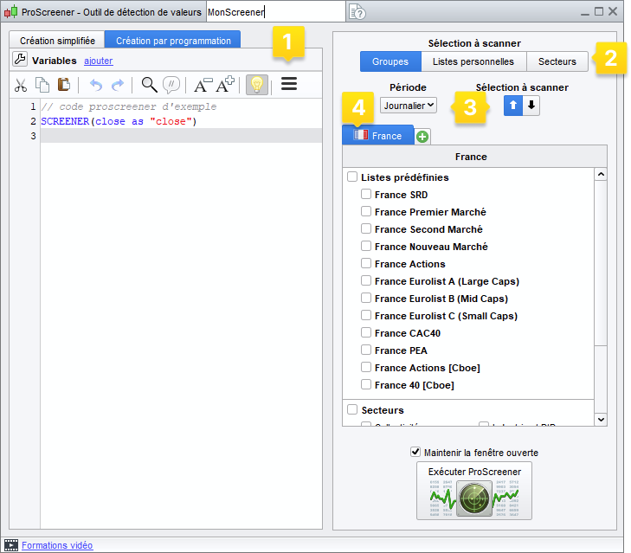Add a new market tab with plus icon
Image resolution: width=631 pixels, height=553 pixels.
click(x=422, y=137)
